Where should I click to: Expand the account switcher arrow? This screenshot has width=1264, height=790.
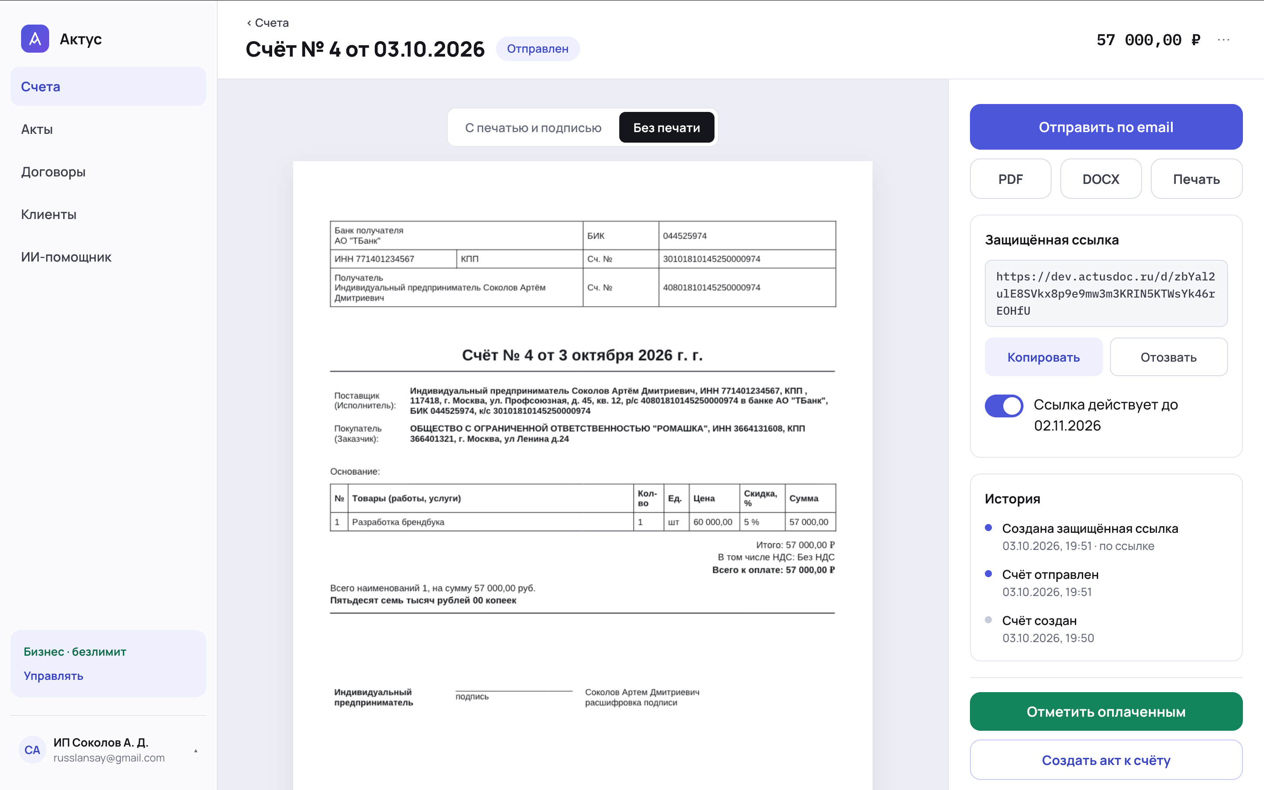click(x=196, y=751)
